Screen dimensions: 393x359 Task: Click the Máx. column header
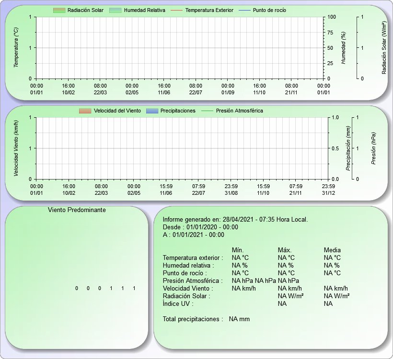[x=285, y=250]
